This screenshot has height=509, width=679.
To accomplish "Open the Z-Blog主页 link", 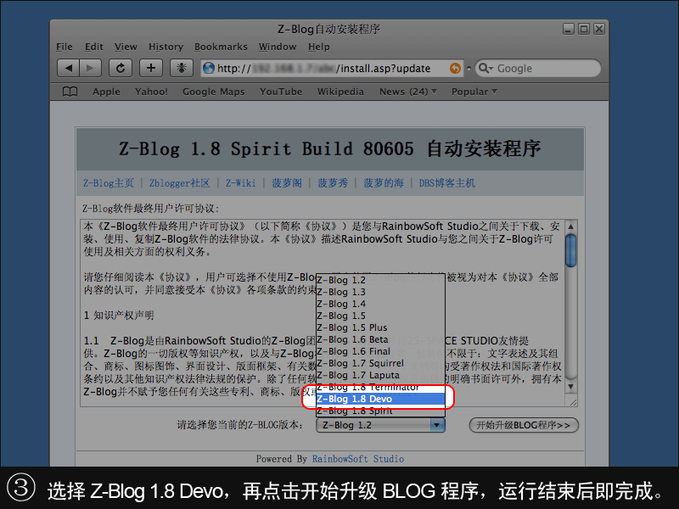I will pyautogui.click(x=109, y=183).
